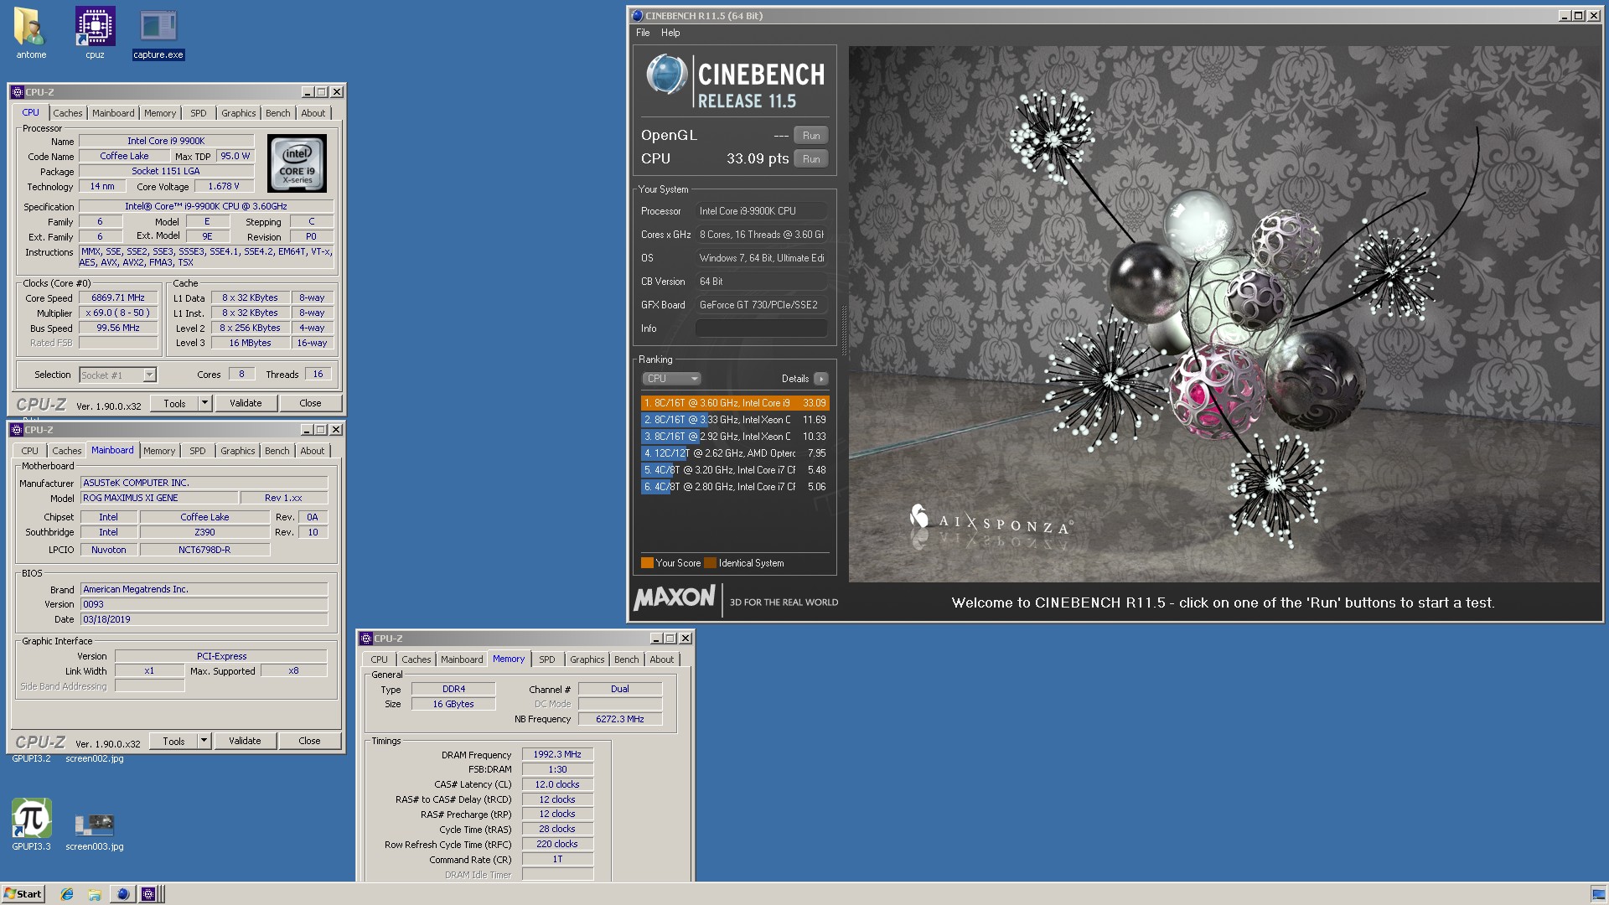Click the BIOS date 03/18/2019 field
This screenshot has width=1609, height=905.
[204, 619]
